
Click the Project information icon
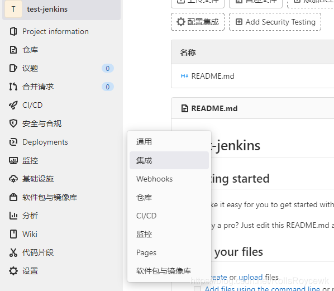13,31
